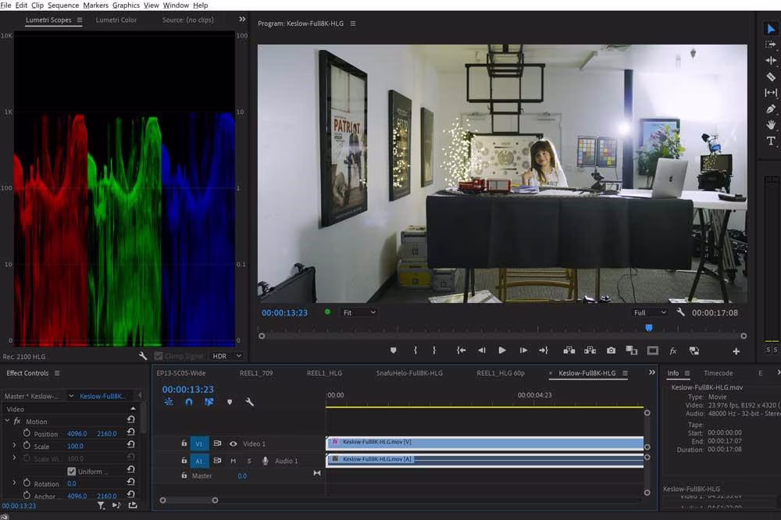The image size is (781, 520).
Task: Open the Sequence menu
Action: (63, 5)
